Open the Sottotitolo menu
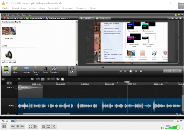Screen dimensions: 184x130 54,8
